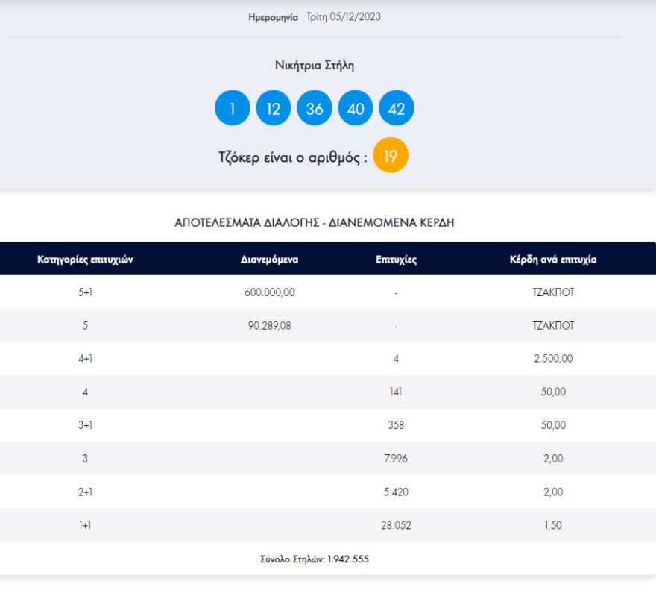Screen dimensions: 656x590
Task: Click the Κέρδη ανά επιτυχία column header
Action: tap(552, 260)
